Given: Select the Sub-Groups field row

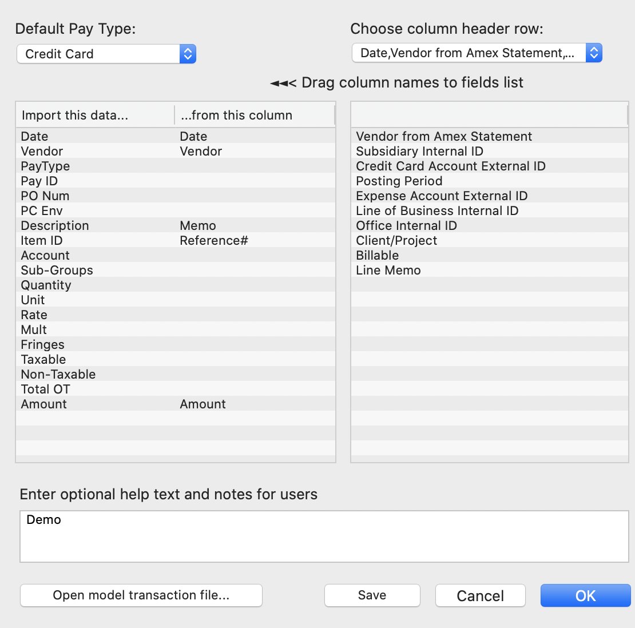Looking at the screenshot, I should (176, 271).
